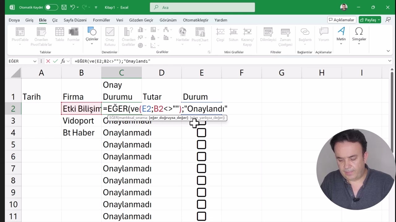Click the Açıklamalar button
Viewport: 396px width, 222px height.
342,20
